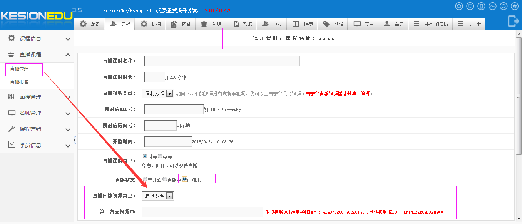Image resolution: width=522 pixels, height=224 pixels.
Task: Click the key icon in the header
Action: 492,6
